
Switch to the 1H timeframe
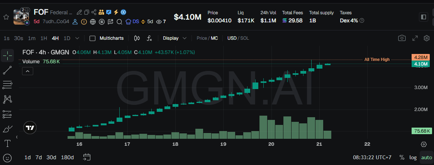pyautogui.click(x=44, y=38)
